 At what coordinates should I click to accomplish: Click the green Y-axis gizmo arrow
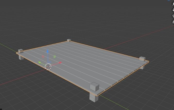point(39,62)
